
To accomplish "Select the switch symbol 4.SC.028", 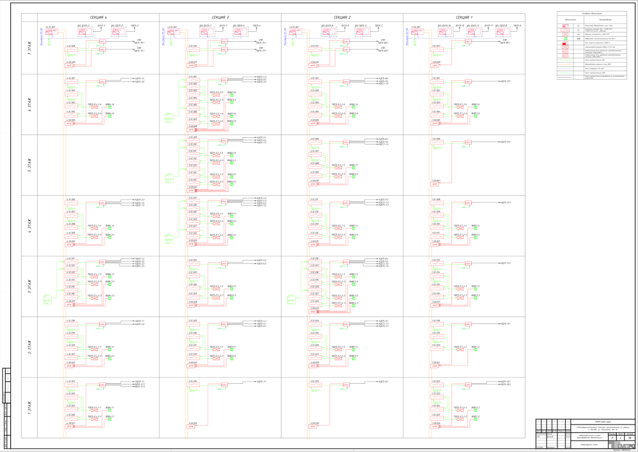I will click(72, 49).
